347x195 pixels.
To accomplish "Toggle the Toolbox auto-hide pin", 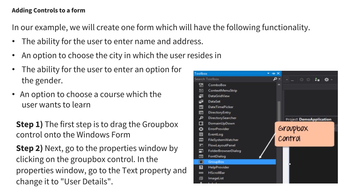I will tap(273, 73).
